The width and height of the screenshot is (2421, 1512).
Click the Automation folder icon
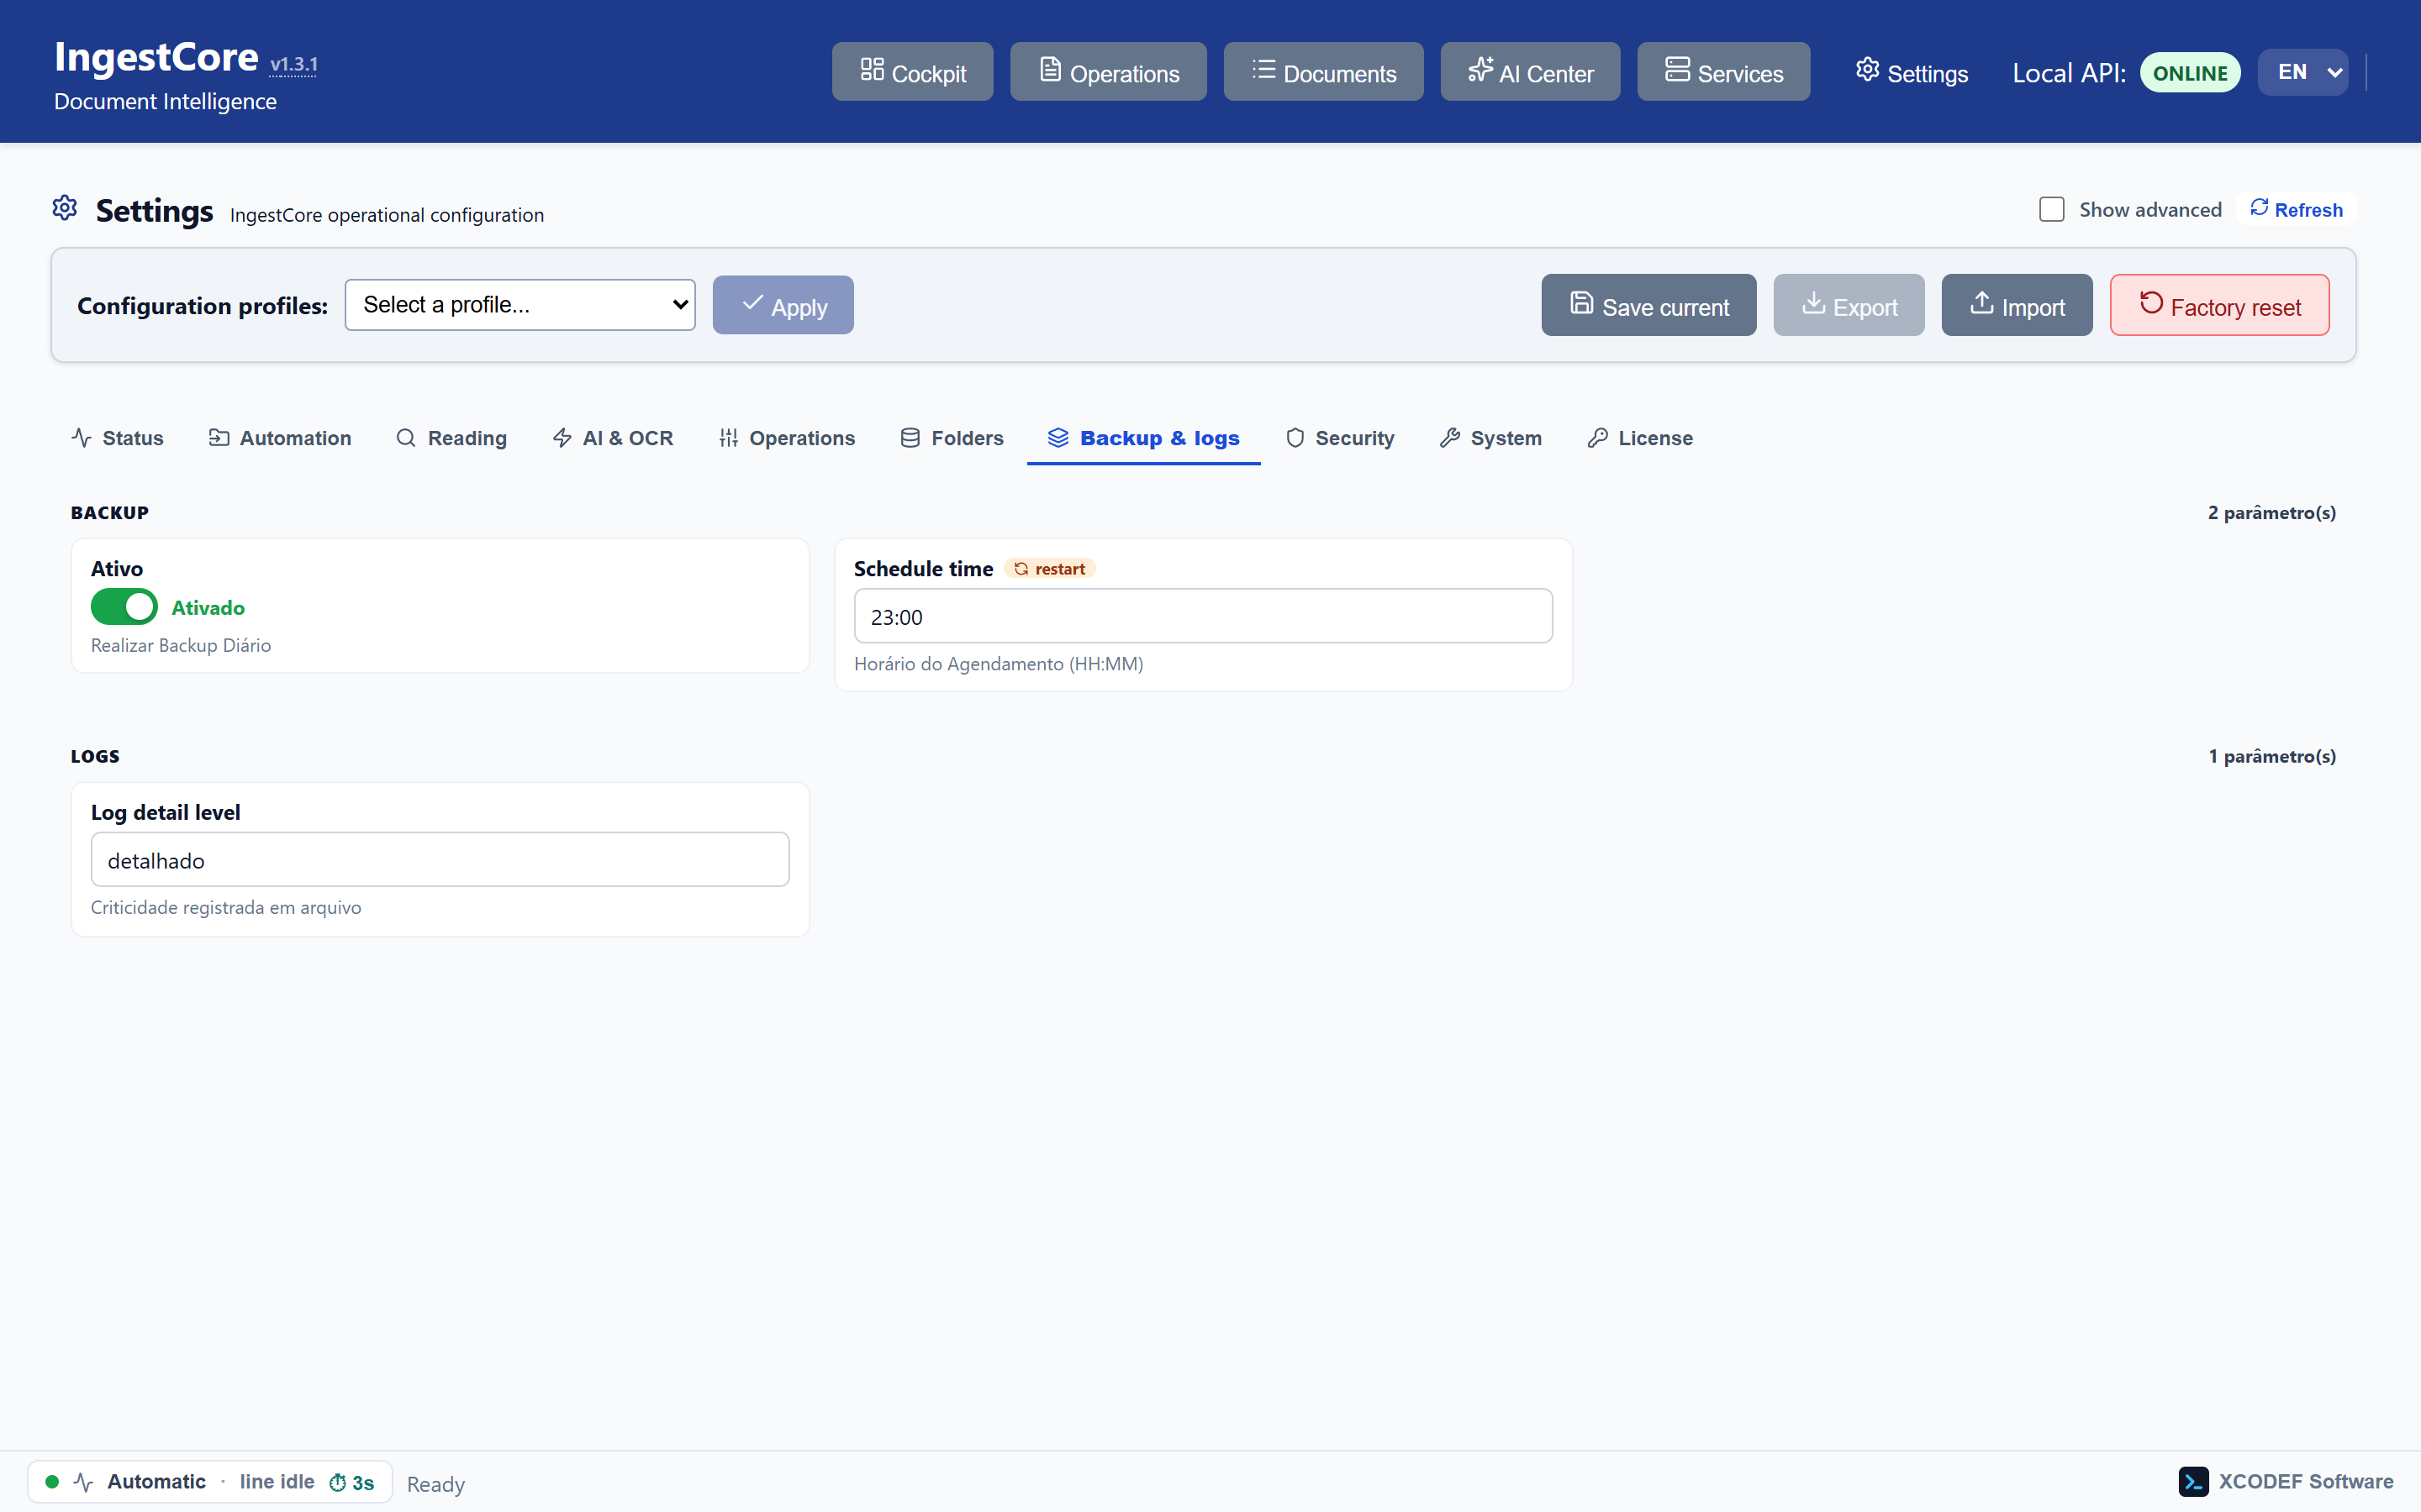218,438
